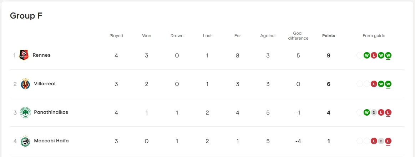
Task: Open the Maccabi Haifa team link
Action: click(51, 141)
